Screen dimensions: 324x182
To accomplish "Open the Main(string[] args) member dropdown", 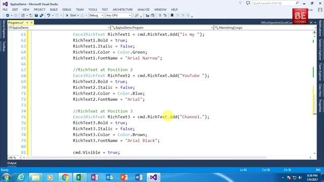I will (x=265, y=27).
